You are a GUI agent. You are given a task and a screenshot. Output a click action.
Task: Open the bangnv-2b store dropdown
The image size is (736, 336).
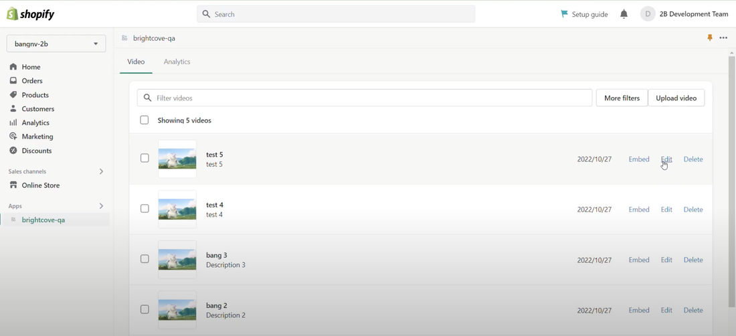(56, 44)
